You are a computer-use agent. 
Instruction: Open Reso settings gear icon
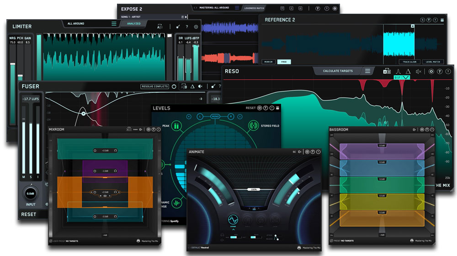click(431, 71)
